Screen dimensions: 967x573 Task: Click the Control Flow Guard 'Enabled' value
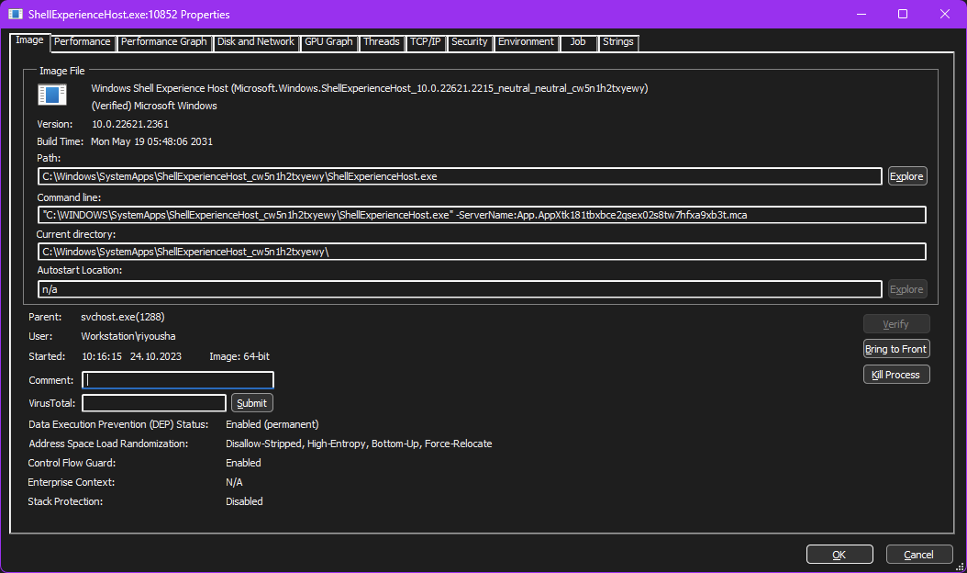[x=243, y=463]
